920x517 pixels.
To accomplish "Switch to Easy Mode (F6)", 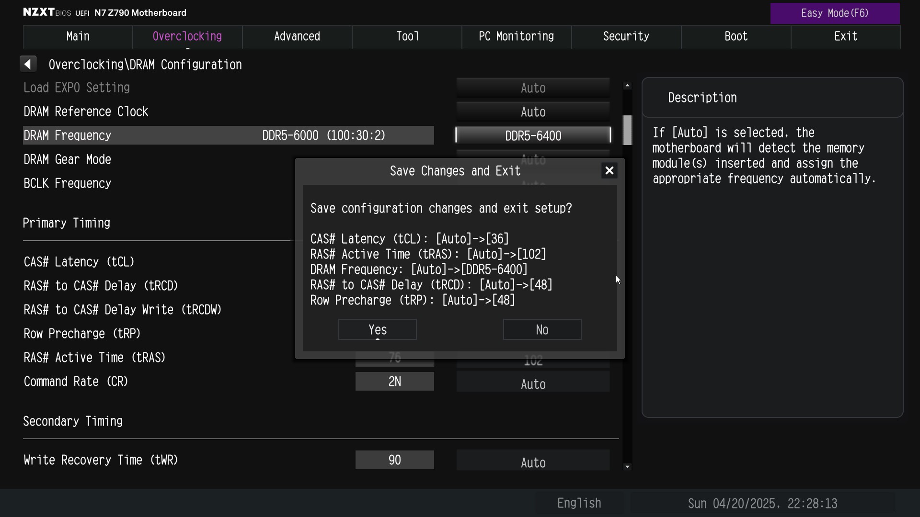I will click(x=835, y=13).
